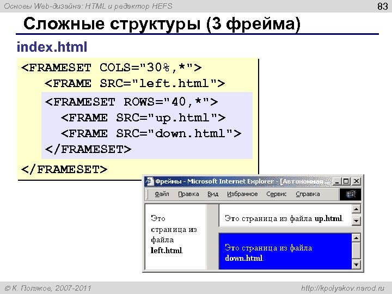Click the code line FRAMESET ROWS="40,*"
Image resolution: width=392 pixels, height=294 pixels.
tap(131, 102)
